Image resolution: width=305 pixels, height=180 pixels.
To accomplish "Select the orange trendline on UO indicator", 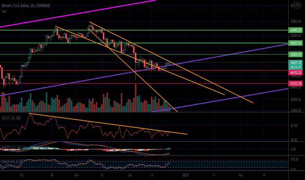I will coord(108,124).
